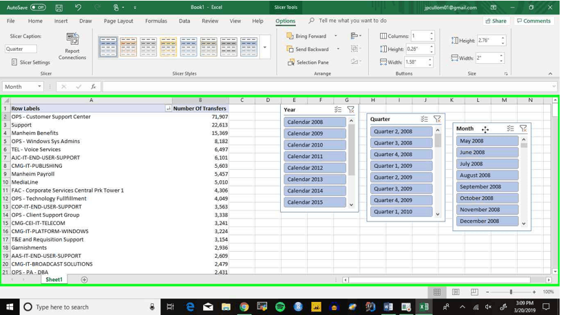
Task: Switch to Page Break Preview
Action: click(x=474, y=292)
